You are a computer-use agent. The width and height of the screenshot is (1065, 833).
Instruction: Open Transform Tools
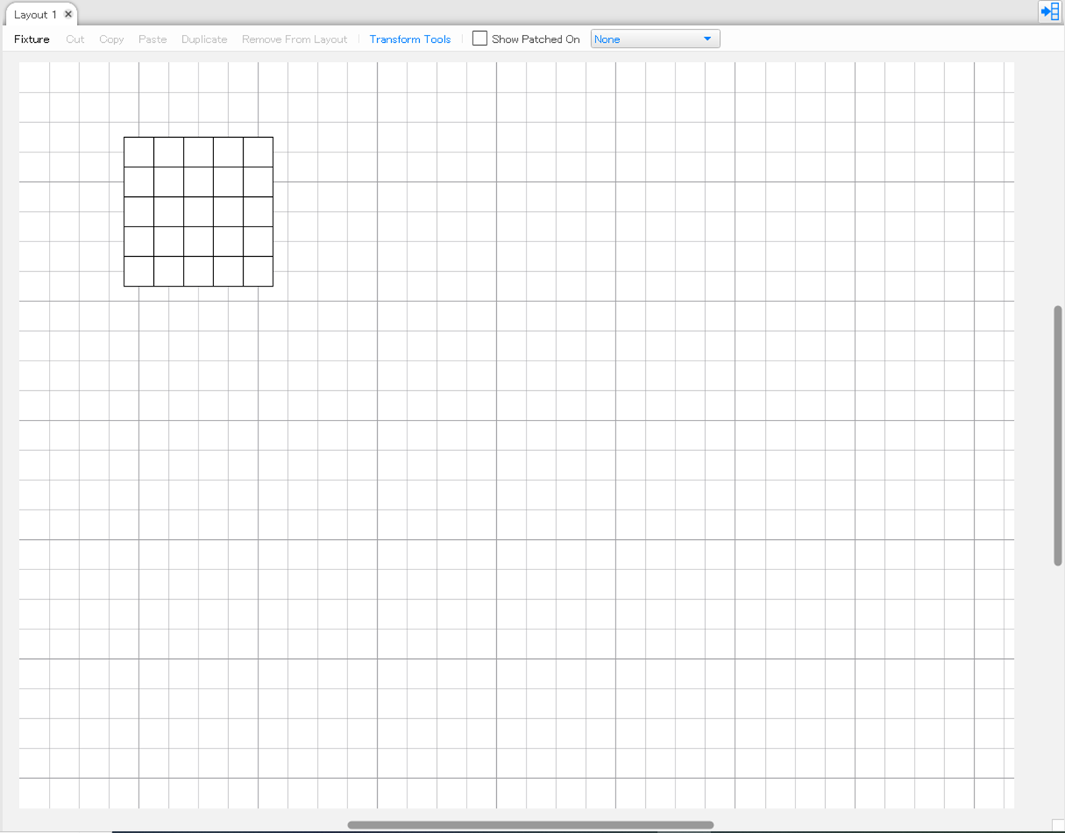tap(410, 39)
